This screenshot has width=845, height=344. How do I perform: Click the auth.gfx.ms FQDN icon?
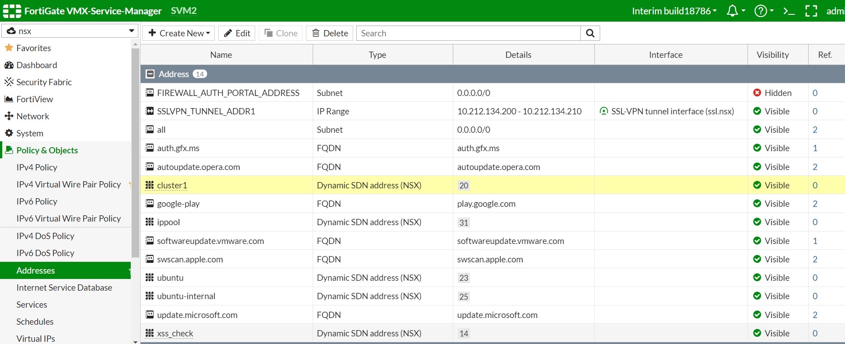[x=150, y=148]
